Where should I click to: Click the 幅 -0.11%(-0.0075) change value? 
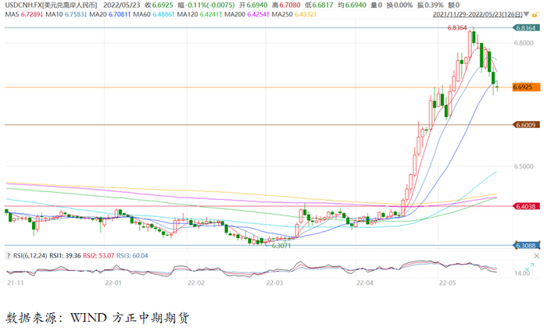pos(206,5)
